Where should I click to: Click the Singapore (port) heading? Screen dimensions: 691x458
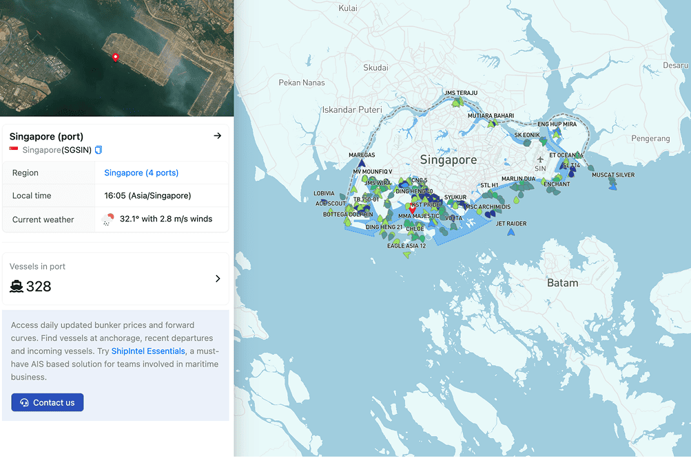click(x=46, y=136)
